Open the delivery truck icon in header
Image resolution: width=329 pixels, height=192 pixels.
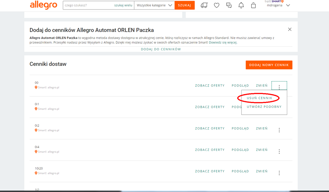[x=204, y=5]
